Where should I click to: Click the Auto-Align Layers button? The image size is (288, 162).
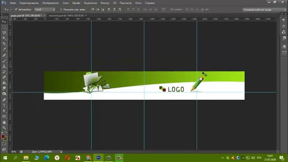pyautogui.click(x=163, y=9)
